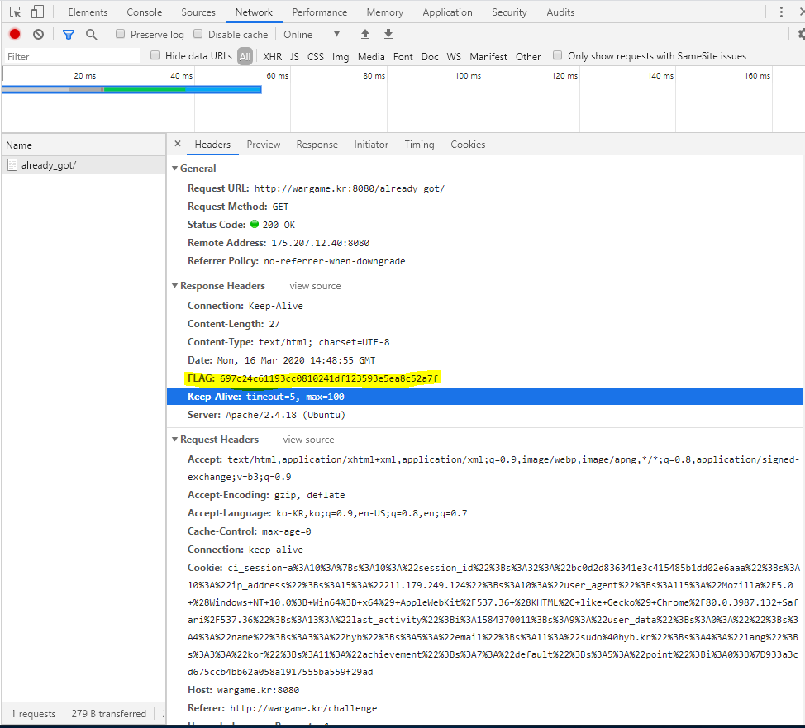Open the Security panel
Image resolution: width=805 pixels, height=728 pixels.
509,12
